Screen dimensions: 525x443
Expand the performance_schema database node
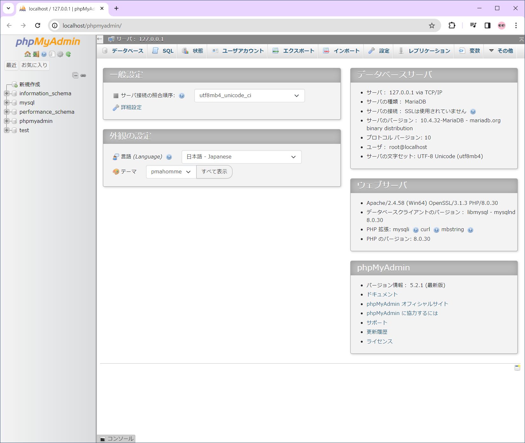[x=6, y=112]
